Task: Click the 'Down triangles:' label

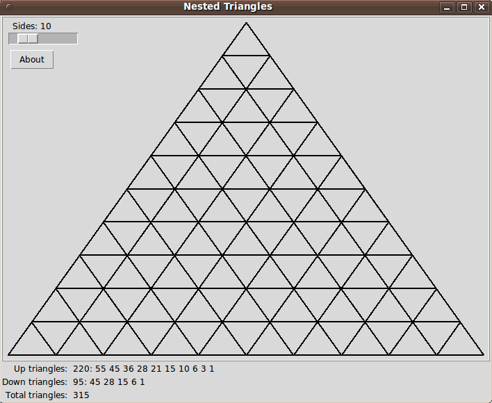Action: pyautogui.click(x=35, y=382)
